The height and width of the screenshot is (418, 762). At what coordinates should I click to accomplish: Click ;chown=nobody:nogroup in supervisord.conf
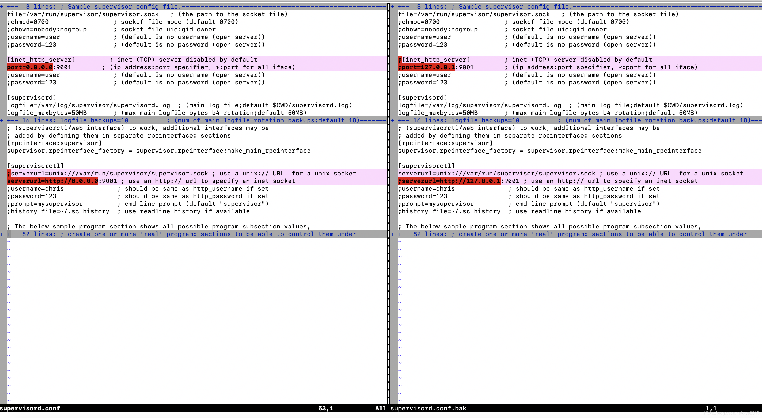47,30
